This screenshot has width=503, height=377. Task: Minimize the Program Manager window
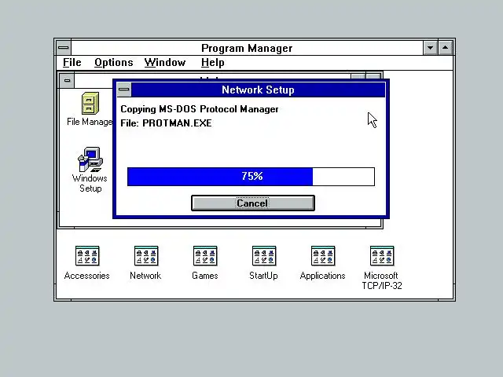coord(430,48)
